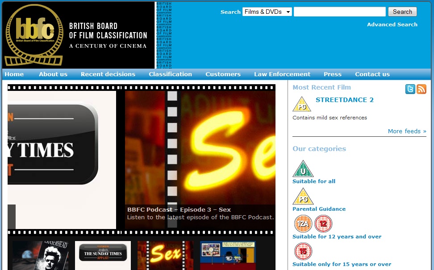The image size is (434, 270).
Task: Click the gold BBFC film reel logo
Action: click(x=34, y=35)
